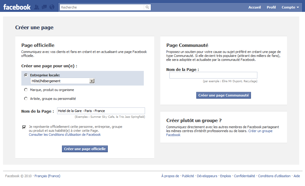Image resolution: width=305 pixels, height=186 pixels.
Task: Select Marque, produit ou organisme option
Action: tap(26, 89)
